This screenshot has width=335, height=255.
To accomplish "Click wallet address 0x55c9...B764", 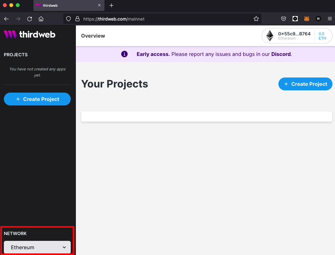I will [x=294, y=34].
